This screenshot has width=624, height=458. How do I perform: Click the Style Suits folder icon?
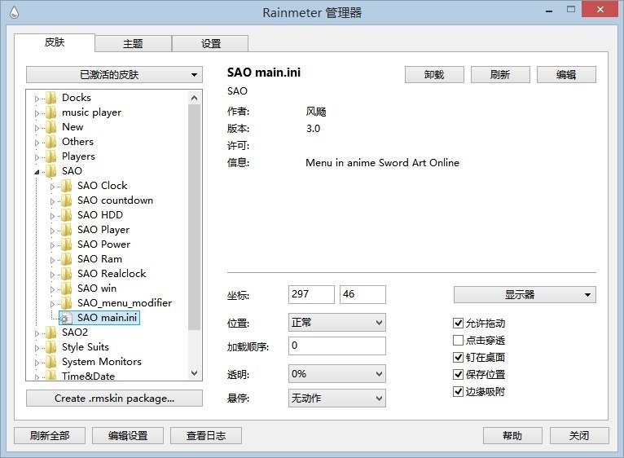(x=51, y=347)
